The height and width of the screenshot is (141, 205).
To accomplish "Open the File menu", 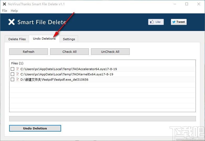I will click(x=4, y=11).
